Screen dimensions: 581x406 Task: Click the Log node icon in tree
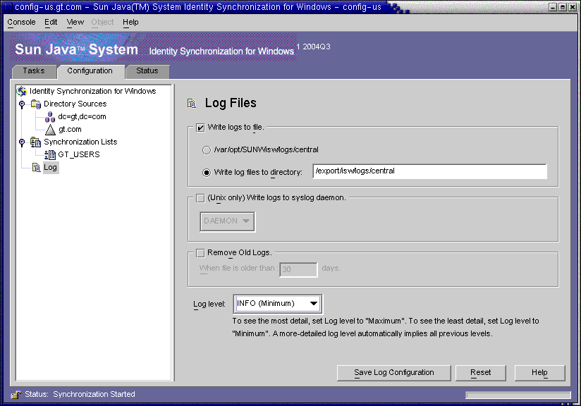37,168
